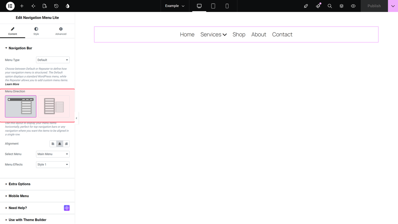This screenshot has width=398, height=224.
Task: Open the Learn More link
Action: (12, 84)
